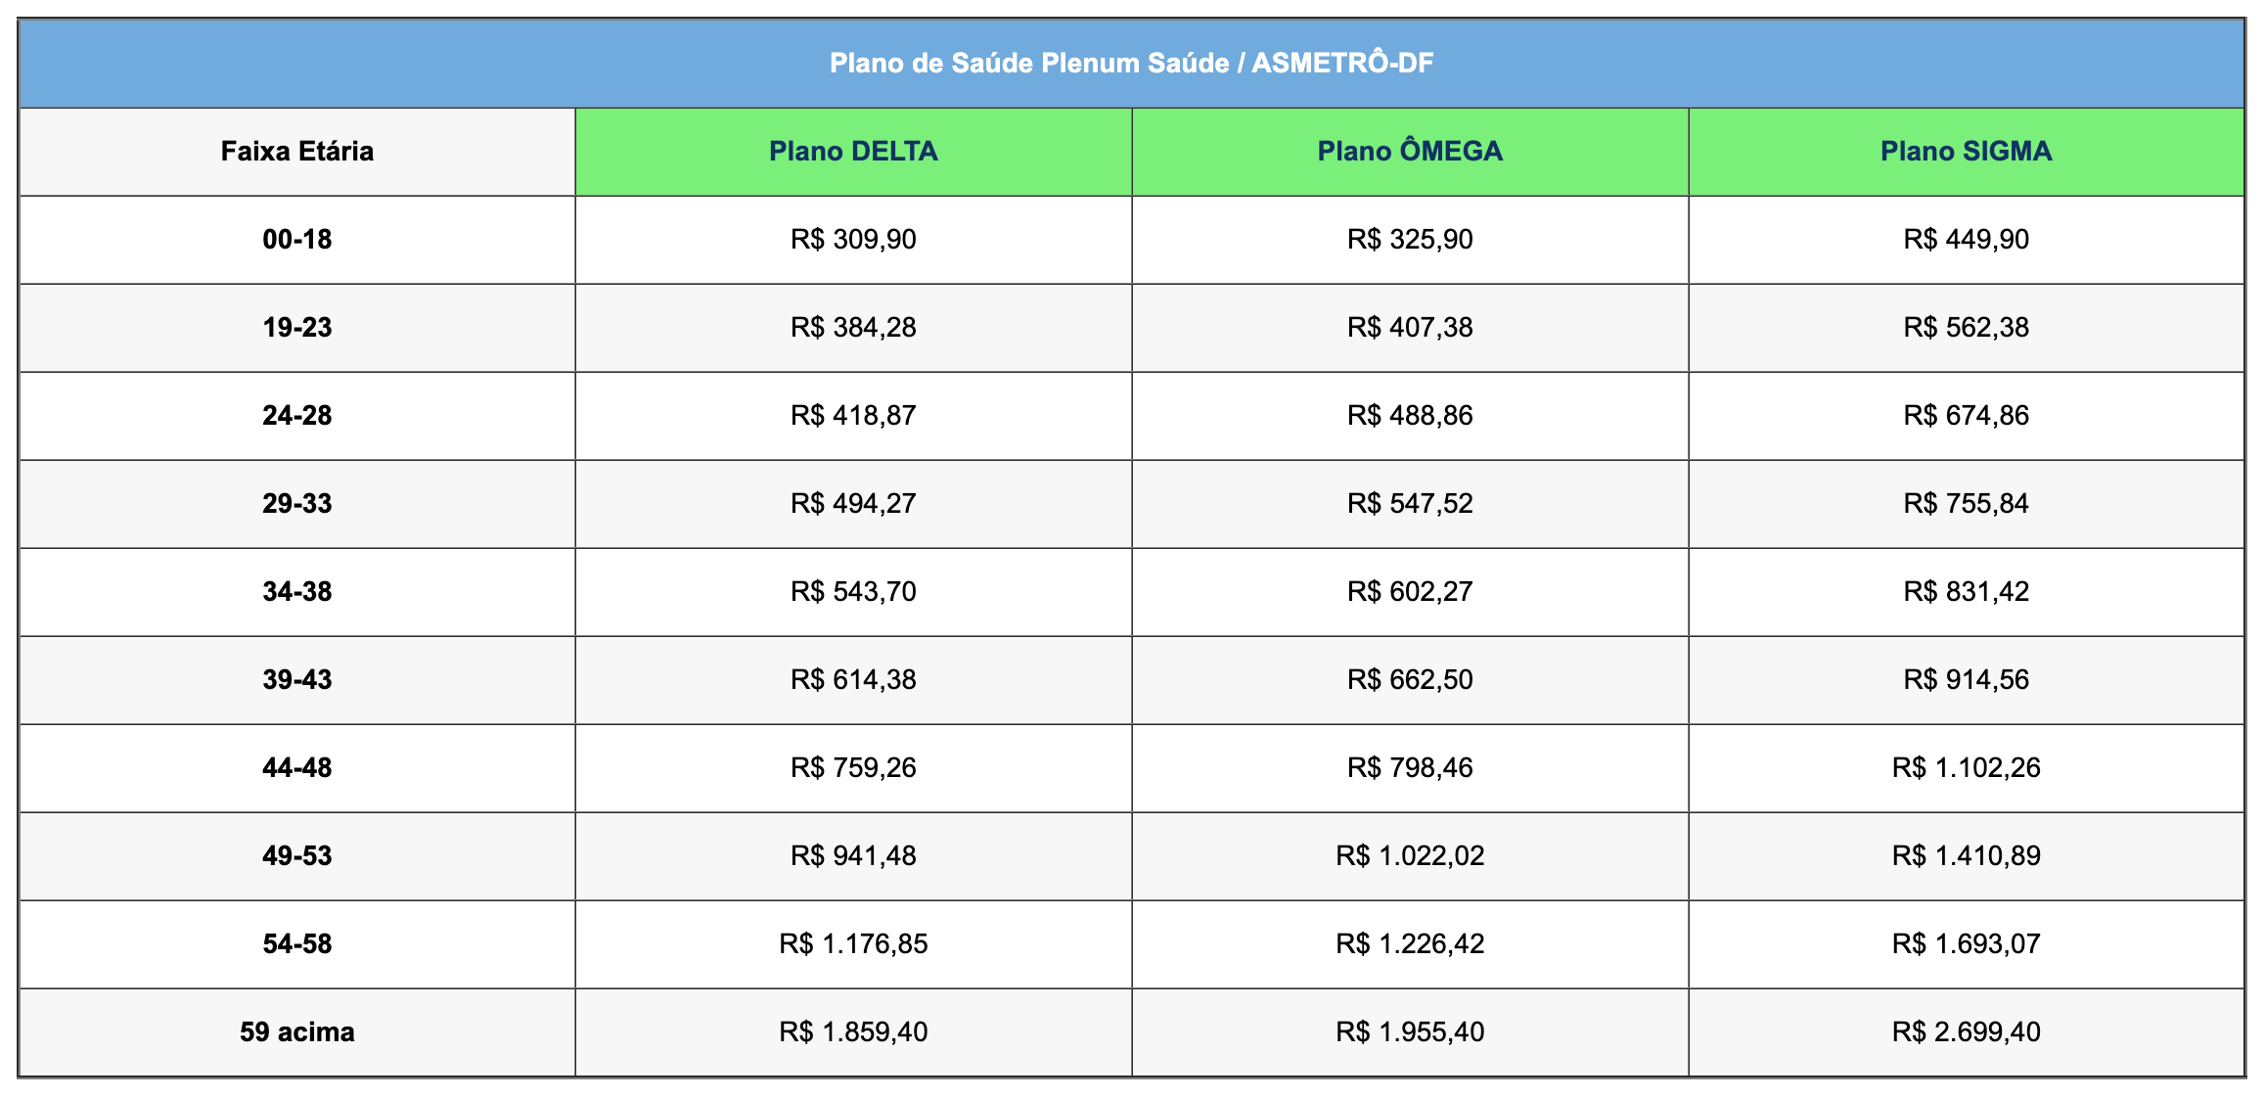Select the R$ 407,38 ÔMEGA price cell
This screenshot has width=2264, height=1098.
pyautogui.click(x=1409, y=328)
